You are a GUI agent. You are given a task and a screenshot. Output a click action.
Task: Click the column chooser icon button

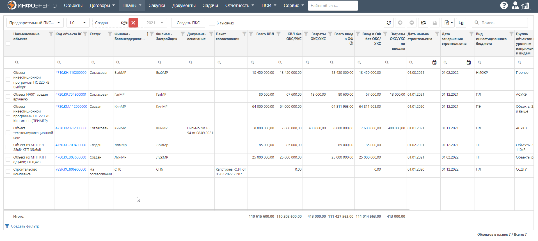pyautogui.click(x=461, y=23)
